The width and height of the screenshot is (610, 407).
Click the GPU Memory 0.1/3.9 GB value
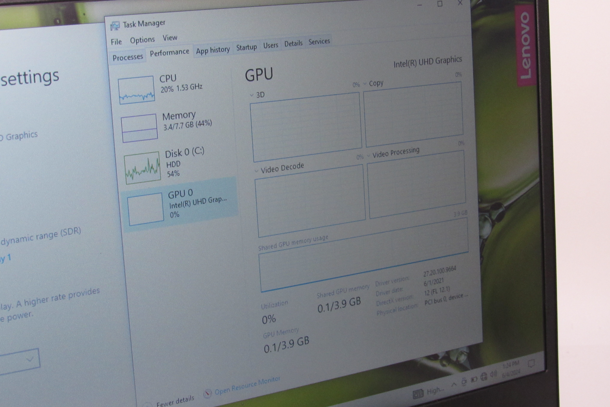click(x=286, y=345)
